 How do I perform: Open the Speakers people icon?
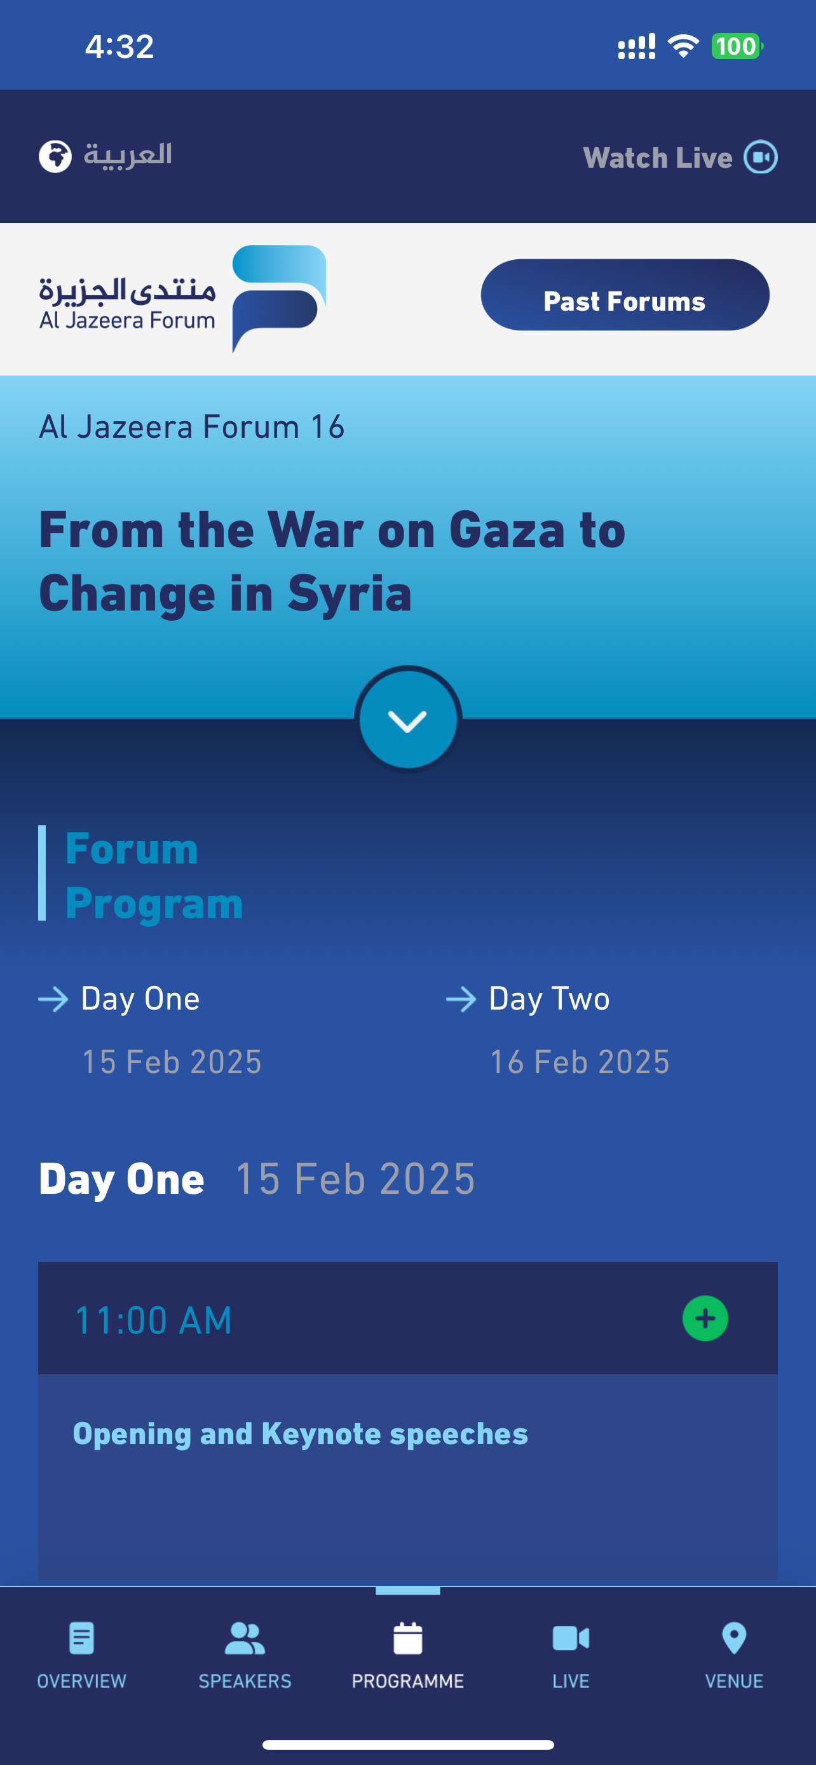click(x=245, y=1638)
